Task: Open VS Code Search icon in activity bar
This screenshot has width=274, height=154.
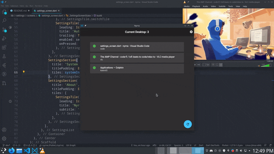Action: pyautogui.click(x=4, y=21)
